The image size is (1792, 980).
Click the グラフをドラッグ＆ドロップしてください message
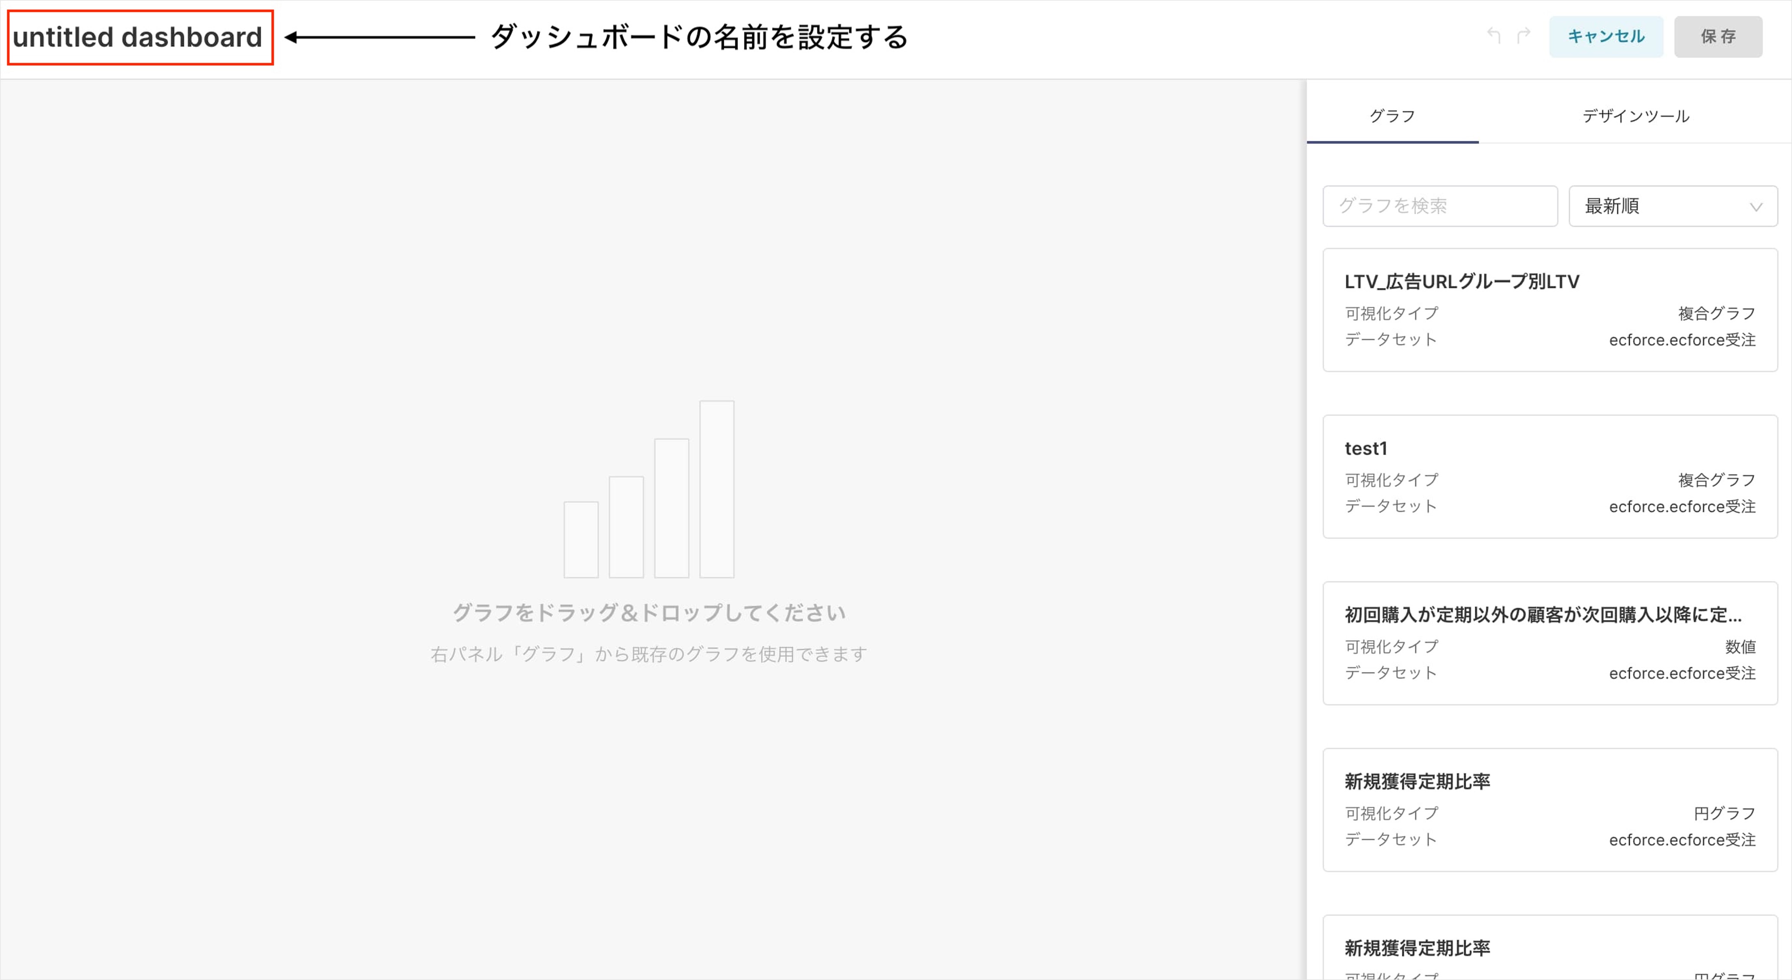648,613
